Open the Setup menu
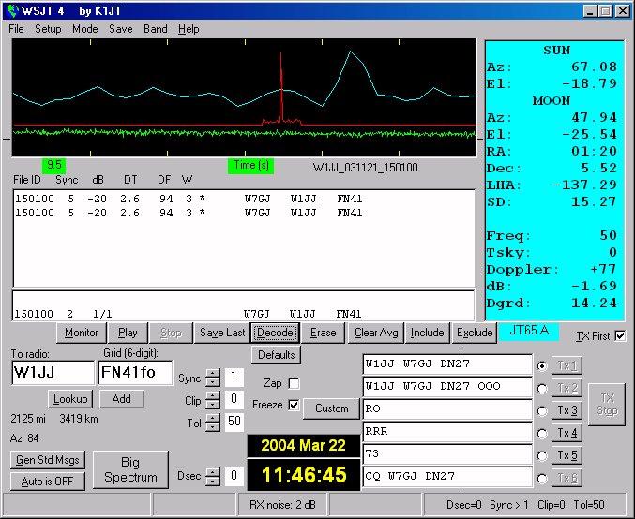Viewport: 635px width, 519px height. tap(48, 29)
